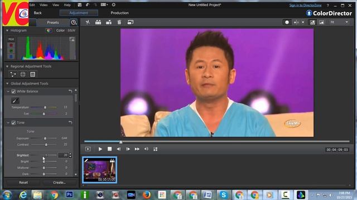
Task: Open the Edit menu
Action: pos(32,5)
